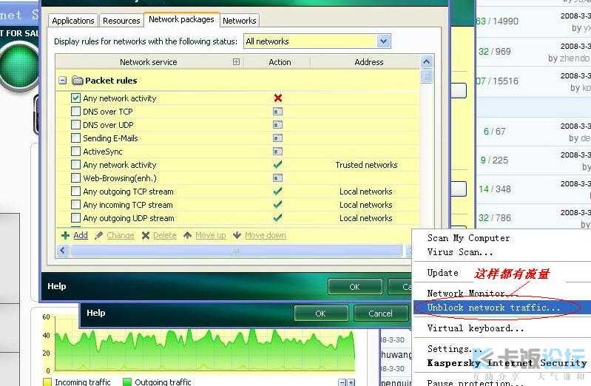This screenshot has width=591, height=386.
Task: Sort by the Action column header
Action: click(280, 62)
